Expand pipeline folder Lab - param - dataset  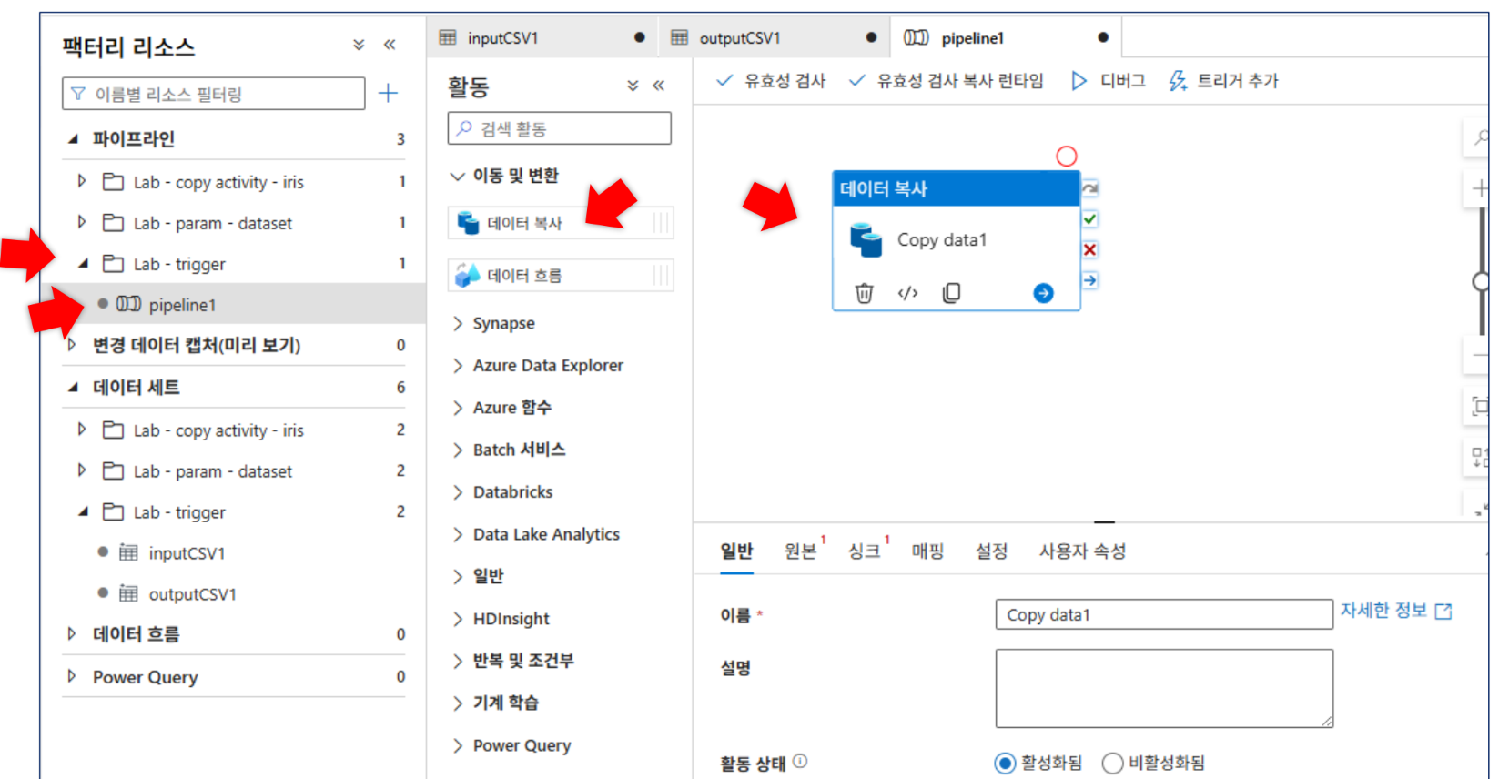[82, 222]
